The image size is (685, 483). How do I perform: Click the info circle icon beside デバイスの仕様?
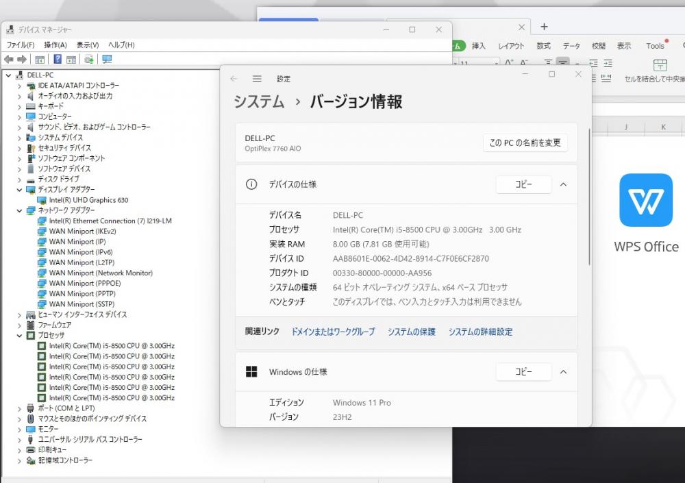coord(251,184)
